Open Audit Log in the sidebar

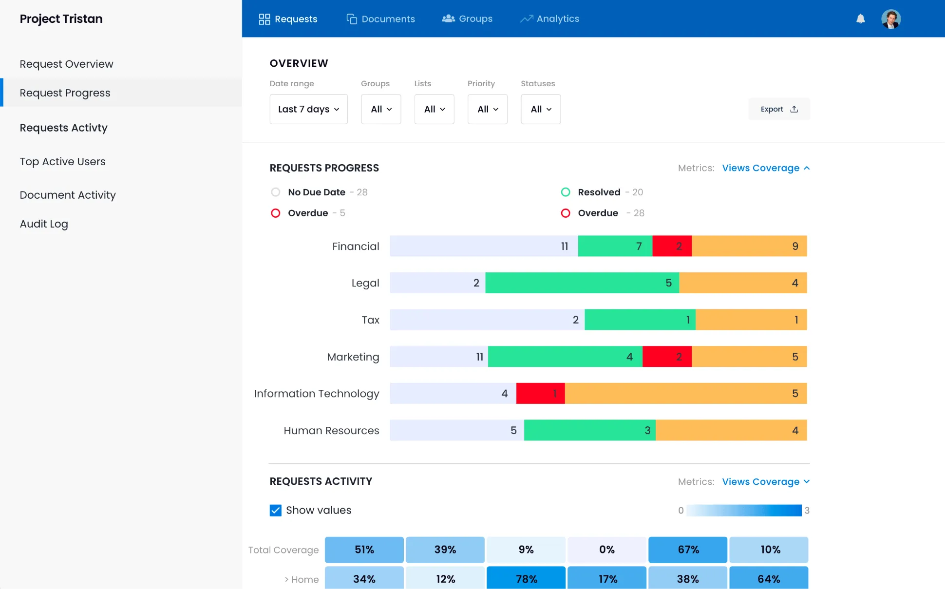click(44, 224)
